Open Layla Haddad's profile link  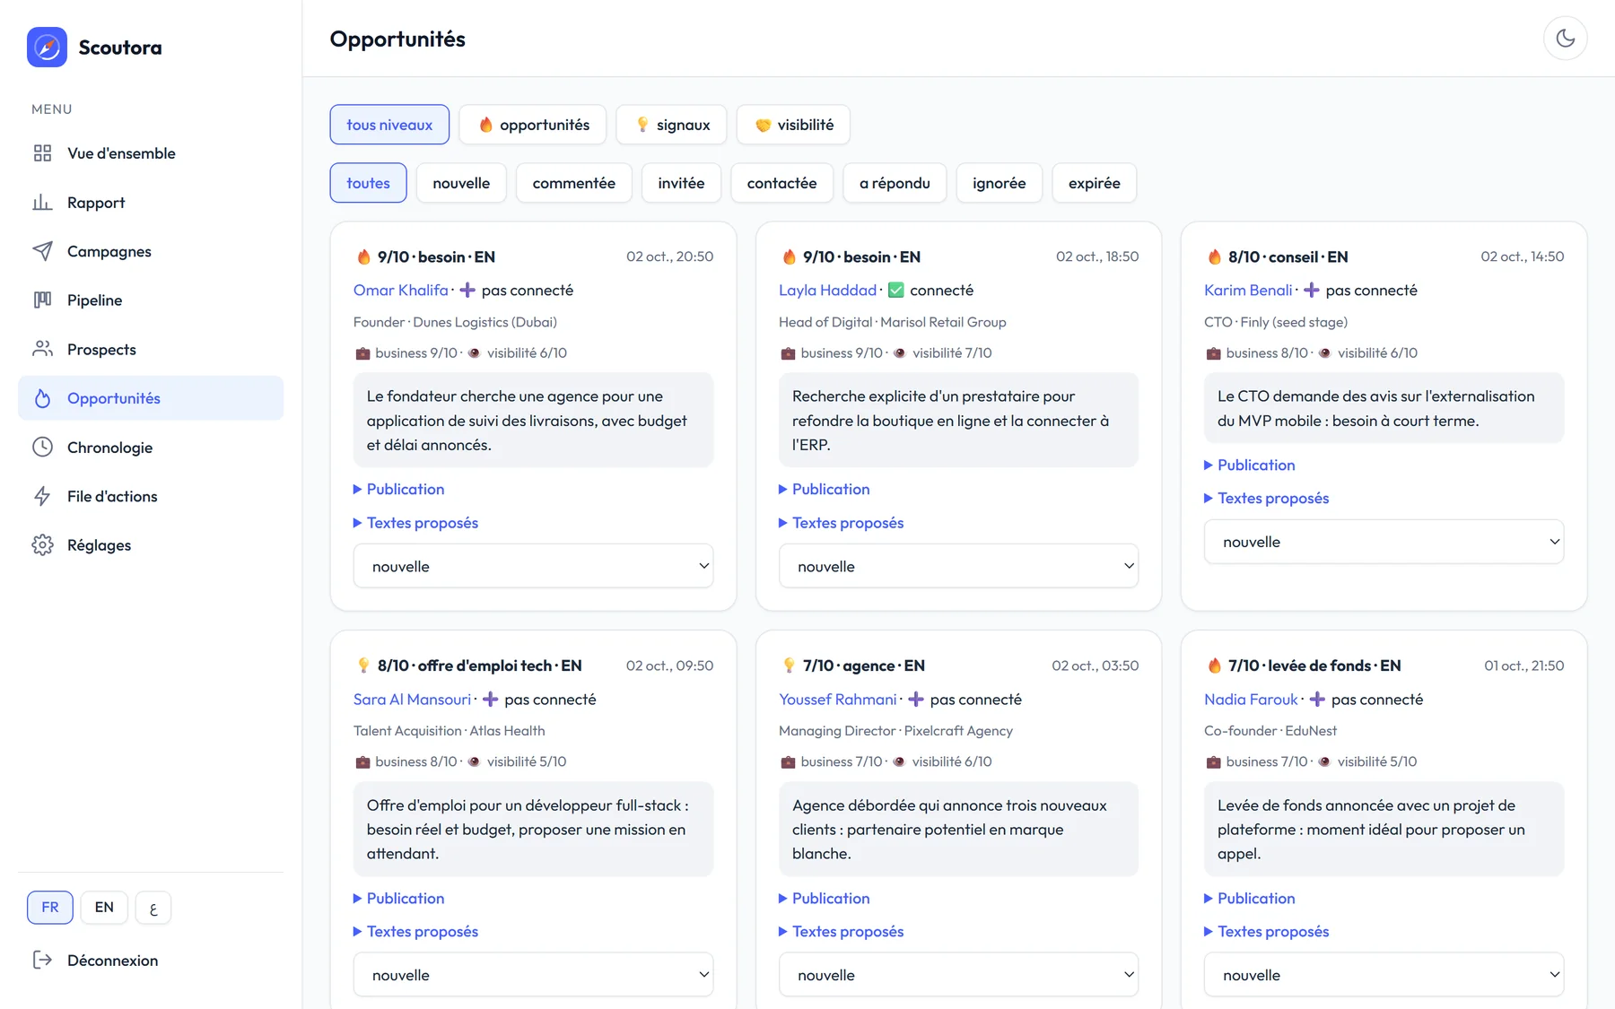[x=827, y=291]
